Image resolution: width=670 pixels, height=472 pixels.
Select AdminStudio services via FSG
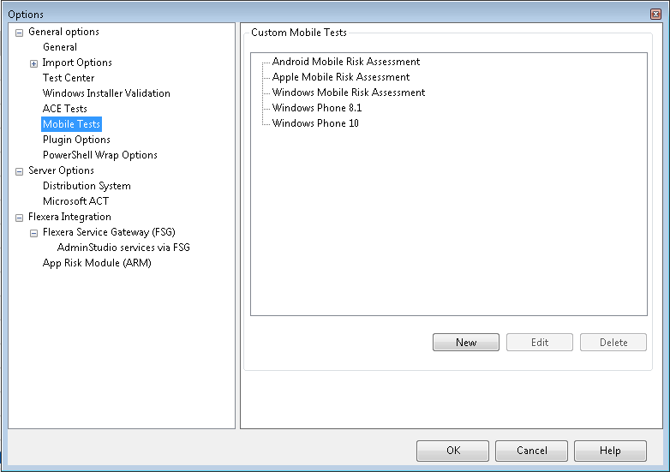[x=123, y=248]
